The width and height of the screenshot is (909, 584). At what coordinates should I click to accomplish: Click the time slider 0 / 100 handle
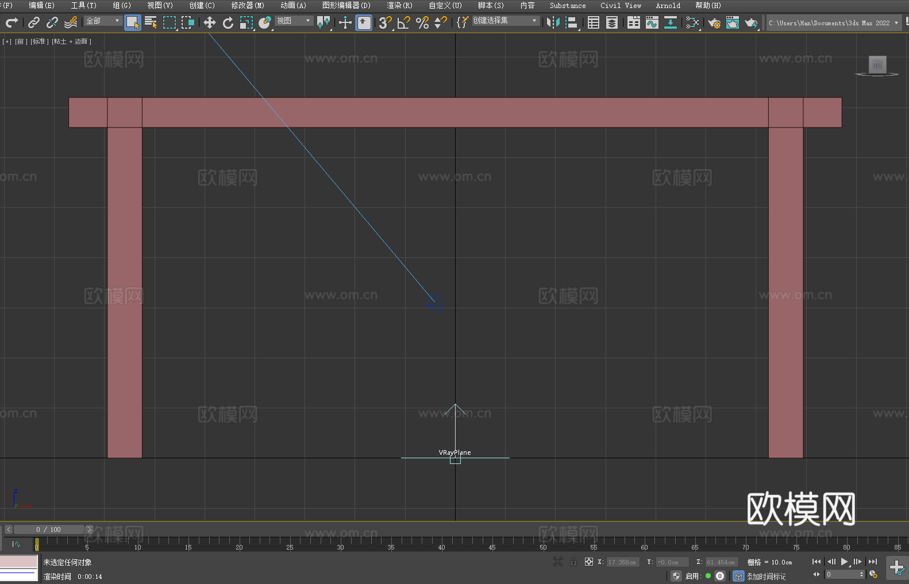(x=49, y=529)
